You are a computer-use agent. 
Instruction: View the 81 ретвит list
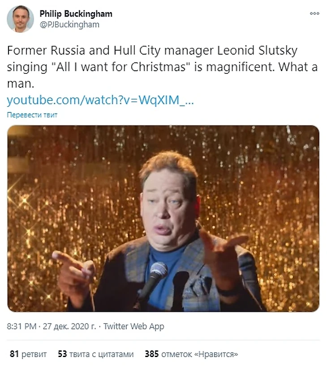pos(28,354)
